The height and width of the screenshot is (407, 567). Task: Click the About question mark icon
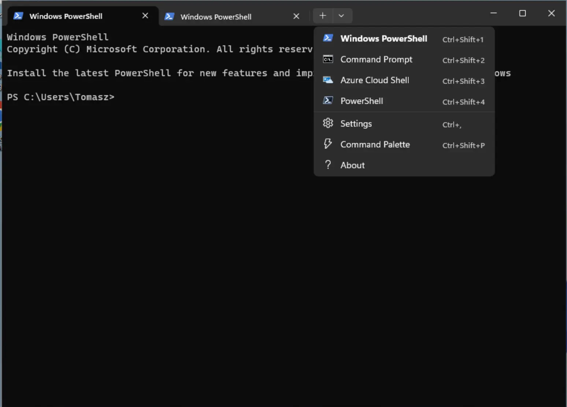click(328, 165)
